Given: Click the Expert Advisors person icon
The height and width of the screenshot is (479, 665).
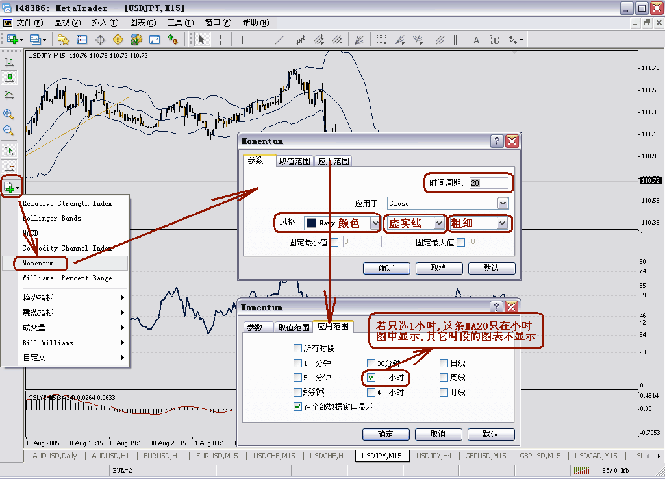Looking at the screenshot, I should (x=136, y=40).
